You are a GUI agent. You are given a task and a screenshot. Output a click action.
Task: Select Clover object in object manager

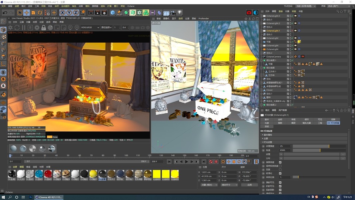(269, 90)
